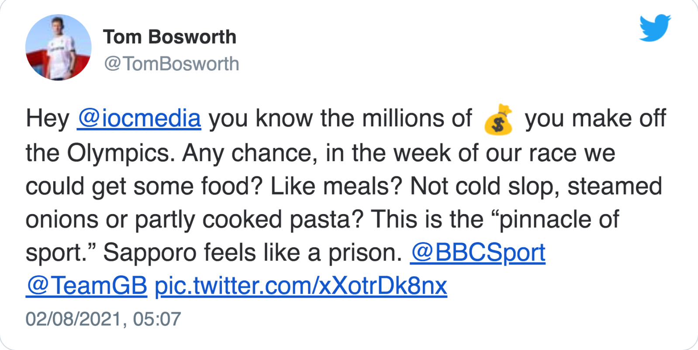The width and height of the screenshot is (698, 350).
Task: Open the pic.twitter.com/xXotrDk8nx link
Action: pyautogui.click(x=301, y=286)
